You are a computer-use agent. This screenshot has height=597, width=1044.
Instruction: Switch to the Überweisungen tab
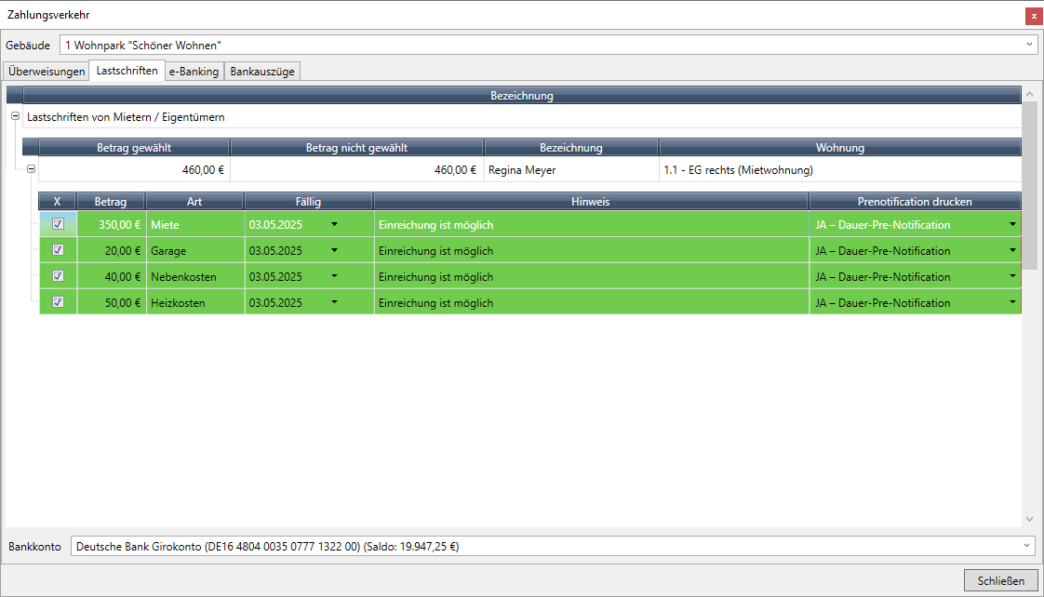click(47, 72)
